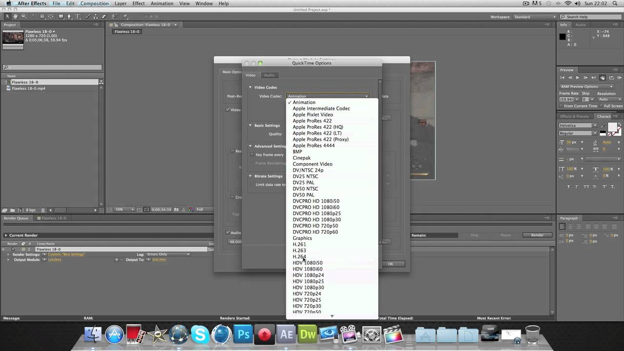Toggle the Video checkbox in Output Module
Screen dimensions: 624x351
pyautogui.click(x=228, y=110)
